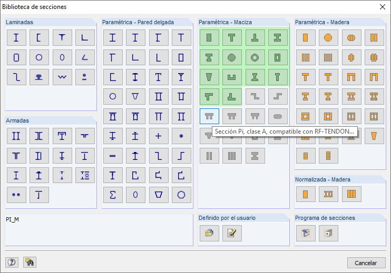The width and height of the screenshot is (391, 273).
Task: Choose the orange circular timber section in Madera
Action: (328, 37)
